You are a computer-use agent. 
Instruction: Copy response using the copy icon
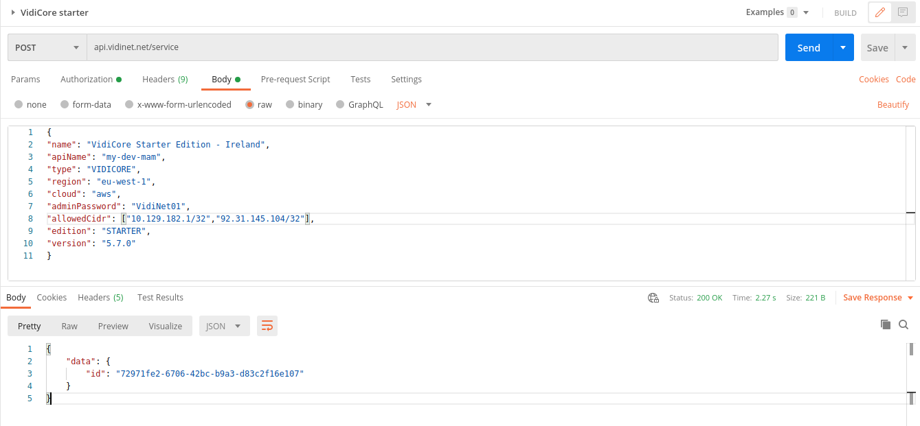[885, 324]
